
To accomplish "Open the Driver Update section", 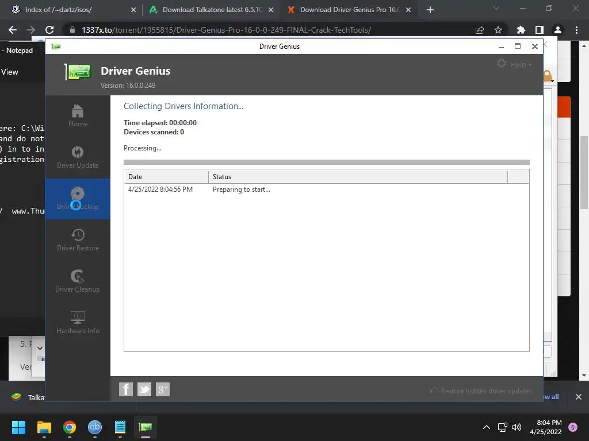I will coord(78,157).
